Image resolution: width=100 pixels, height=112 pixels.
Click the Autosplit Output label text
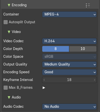22,22
